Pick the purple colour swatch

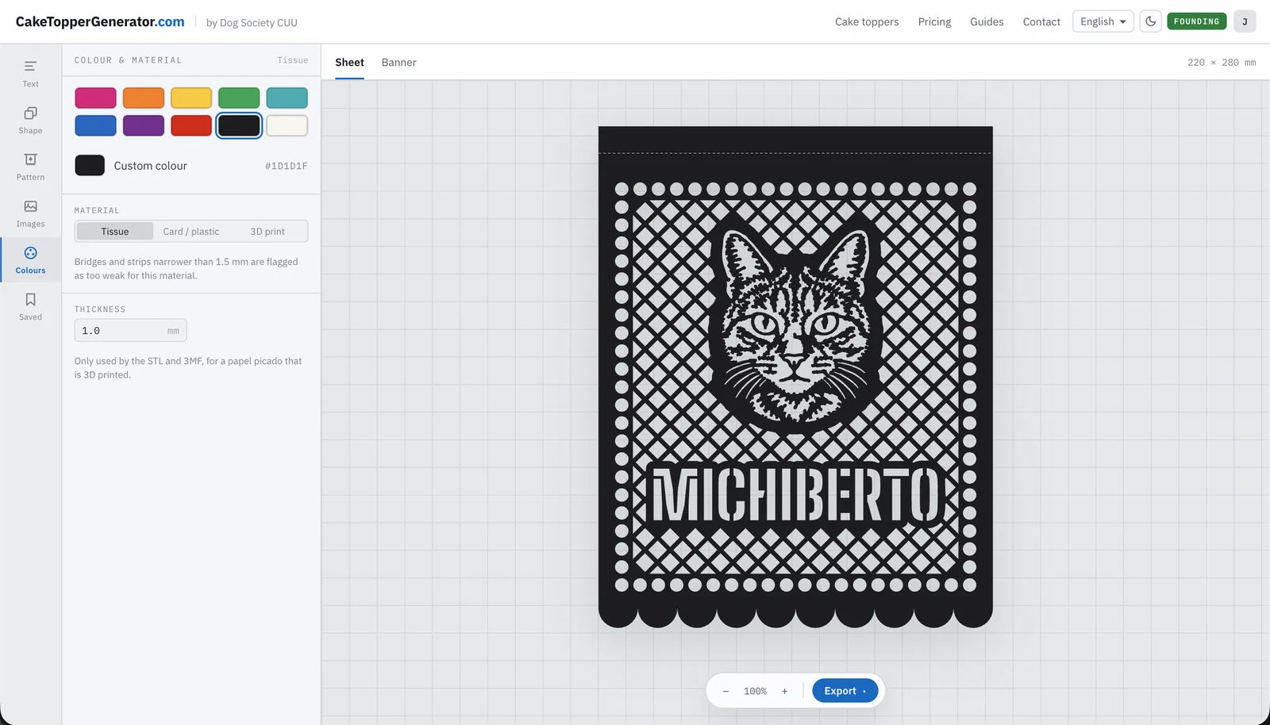[x=144, y=125]
